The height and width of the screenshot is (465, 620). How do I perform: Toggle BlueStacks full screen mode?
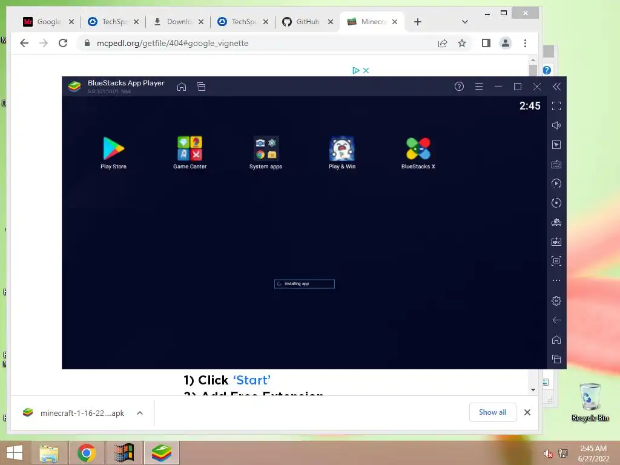coord(556,106)
